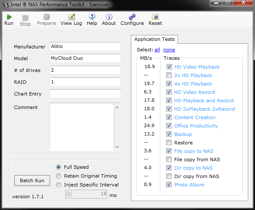Viewport: 255px width, 210px height.
Task: Decrease interval with spinner down arrow
Action: [69, 196]
